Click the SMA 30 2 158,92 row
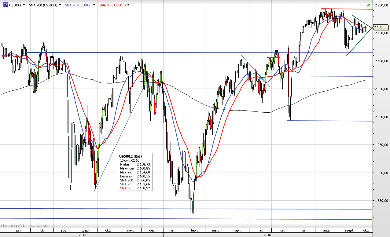 (134, 188)
